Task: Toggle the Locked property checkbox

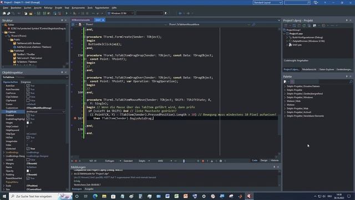Action: click(x=28, y=160)
